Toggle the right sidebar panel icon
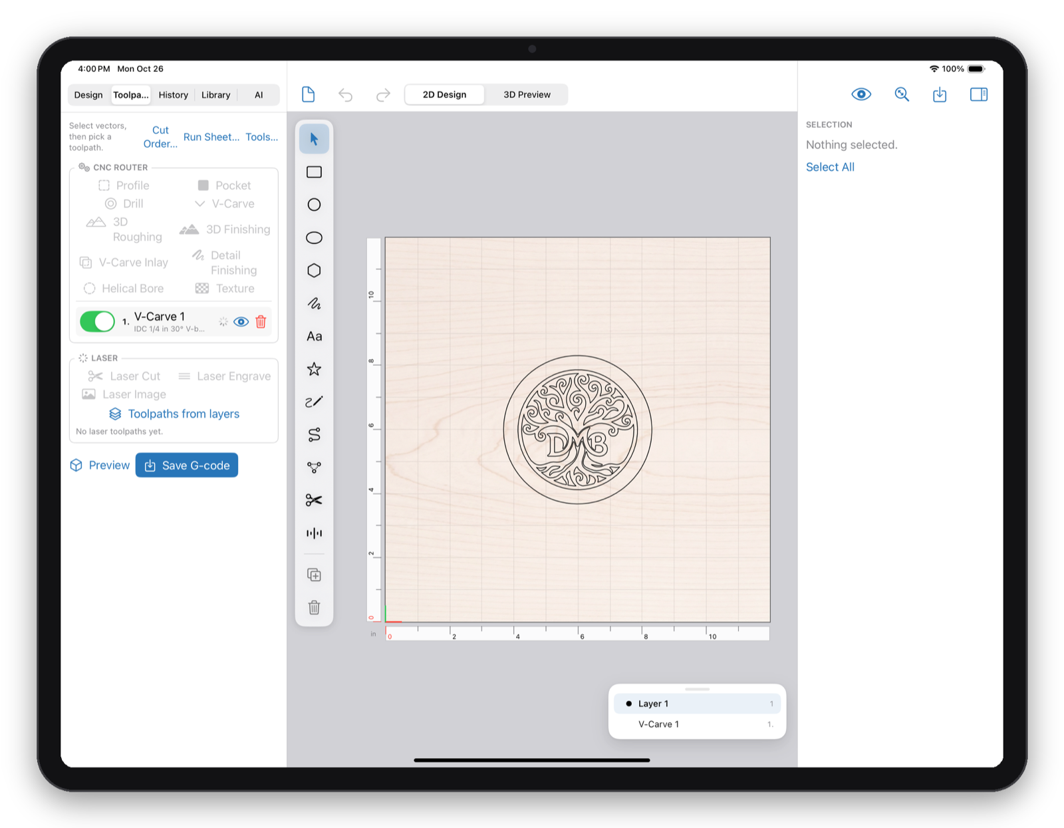Viewport: 1064px width, 828px height. [979, 94]
